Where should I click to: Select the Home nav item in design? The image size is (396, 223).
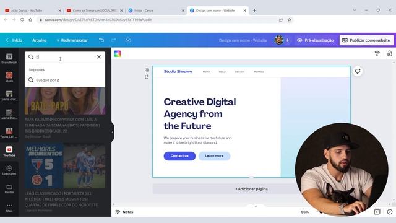[x=206, y=72]
